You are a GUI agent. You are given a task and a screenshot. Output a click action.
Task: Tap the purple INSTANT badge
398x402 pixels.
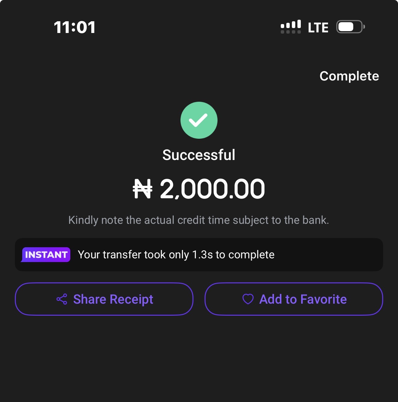pyautogui.click(x=46, y=255)
